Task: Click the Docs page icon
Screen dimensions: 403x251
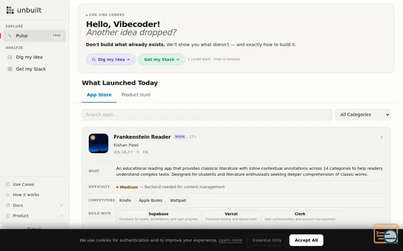Action: click(8, 205)
